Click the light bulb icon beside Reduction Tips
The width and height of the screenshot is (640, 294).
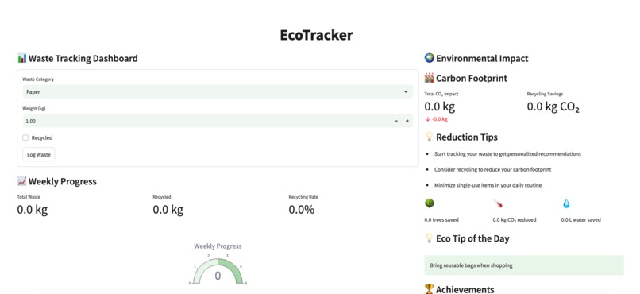pyautogui.click(x=429, y=137)
